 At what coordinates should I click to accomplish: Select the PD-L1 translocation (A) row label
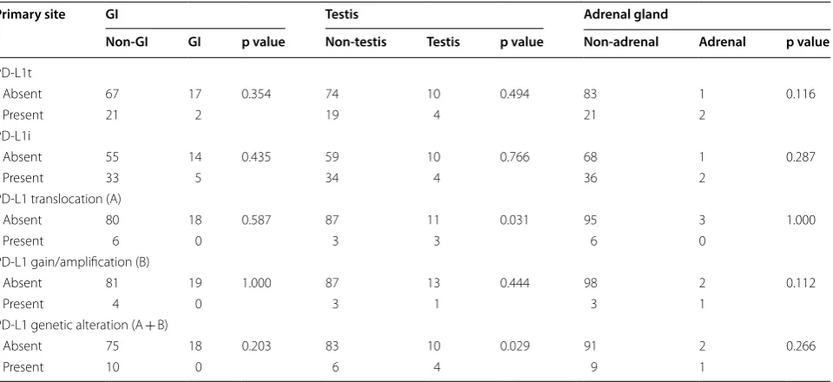pyautogui.click(x=61, y=199)
